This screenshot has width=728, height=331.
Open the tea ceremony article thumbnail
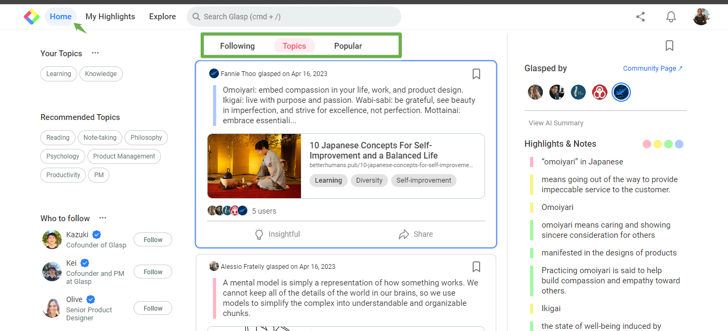(254, 166)
